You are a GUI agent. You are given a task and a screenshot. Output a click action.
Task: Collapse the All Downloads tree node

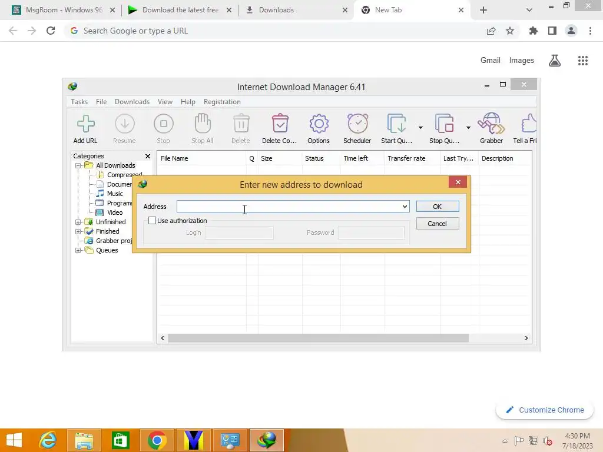[x=78, y=165]
